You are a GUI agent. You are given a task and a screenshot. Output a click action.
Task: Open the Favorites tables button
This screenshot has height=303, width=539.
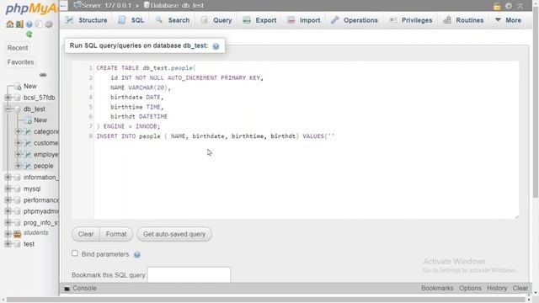[20, 62]
